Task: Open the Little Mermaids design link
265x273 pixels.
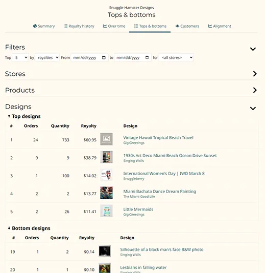Action: click(138, 209)
